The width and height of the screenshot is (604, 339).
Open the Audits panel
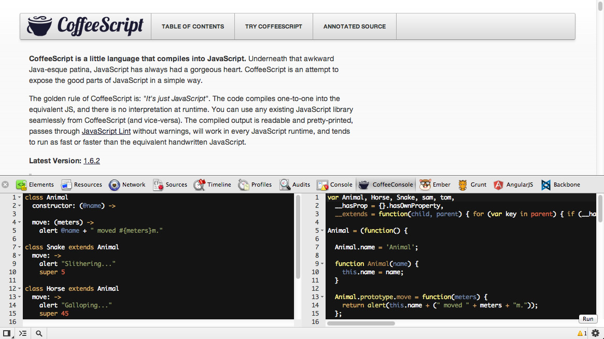pos(295,185)
